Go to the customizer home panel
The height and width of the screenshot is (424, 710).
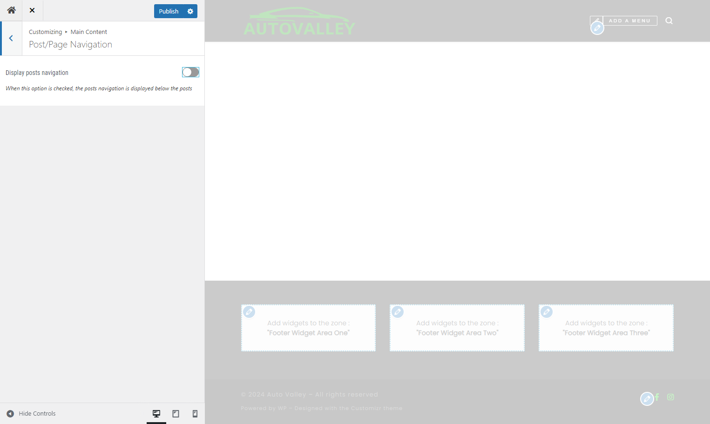(x=11, y=10)
